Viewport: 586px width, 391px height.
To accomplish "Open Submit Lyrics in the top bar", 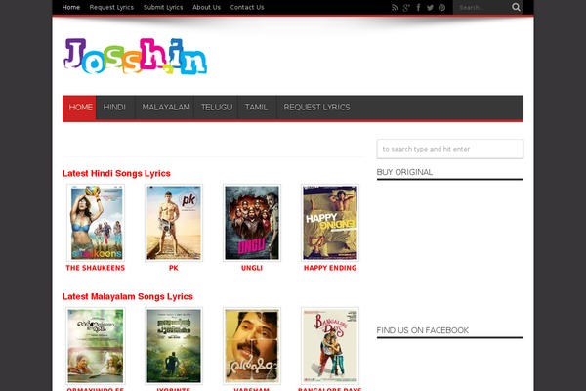I will coord(163,7).
